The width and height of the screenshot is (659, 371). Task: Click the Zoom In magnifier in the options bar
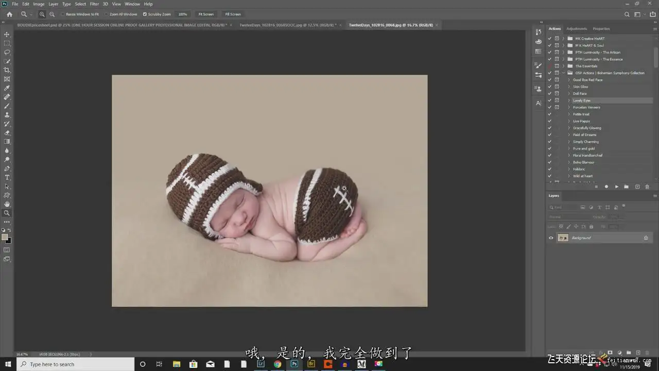click(42, 14)
